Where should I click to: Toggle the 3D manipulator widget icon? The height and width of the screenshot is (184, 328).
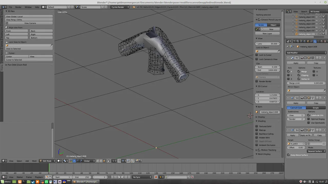tap(71, 161)
